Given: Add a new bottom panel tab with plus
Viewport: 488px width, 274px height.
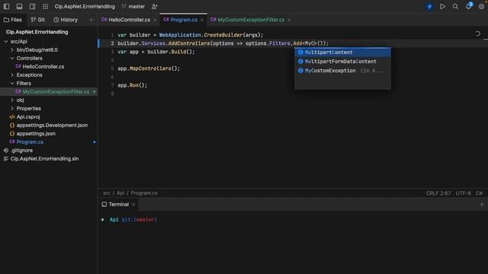Looking at the screenshot, I should (482, 205).
